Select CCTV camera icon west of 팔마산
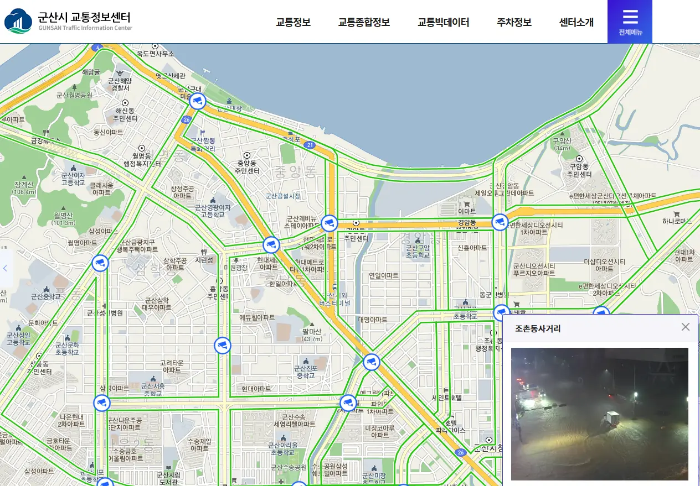This screenshot has width=700, height=486. (223, 346)
